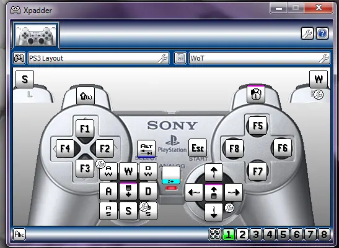Click the cyan set-selector analog button
339x248 pixels.
pos(171,175)
